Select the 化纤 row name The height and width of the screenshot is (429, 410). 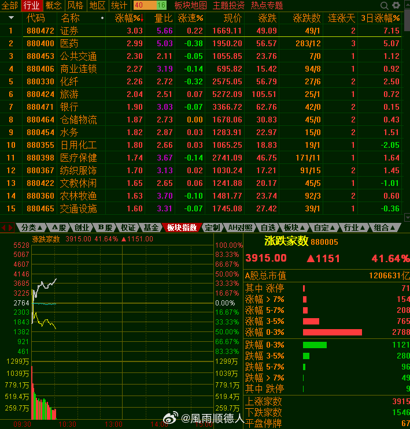pos(69,81)
